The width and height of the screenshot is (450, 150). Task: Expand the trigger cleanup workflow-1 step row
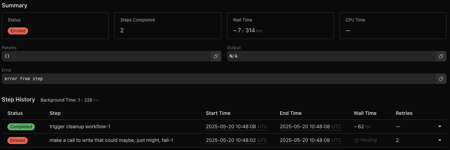click(439, 126)
